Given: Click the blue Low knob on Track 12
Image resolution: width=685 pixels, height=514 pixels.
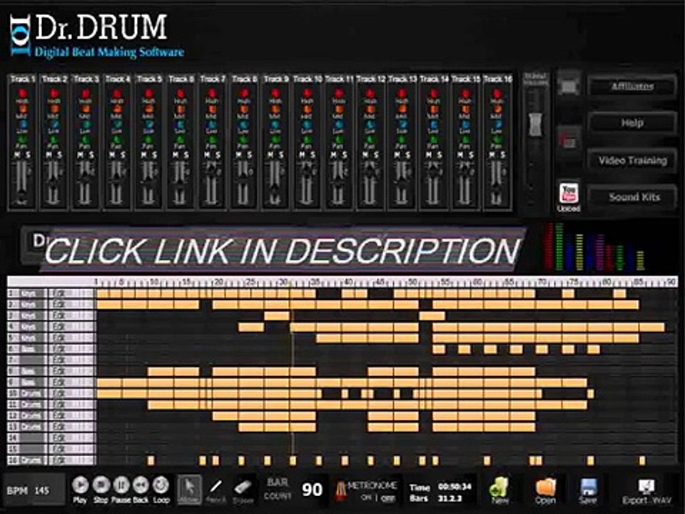Looking at the screenshot, I should click(370, 124).
